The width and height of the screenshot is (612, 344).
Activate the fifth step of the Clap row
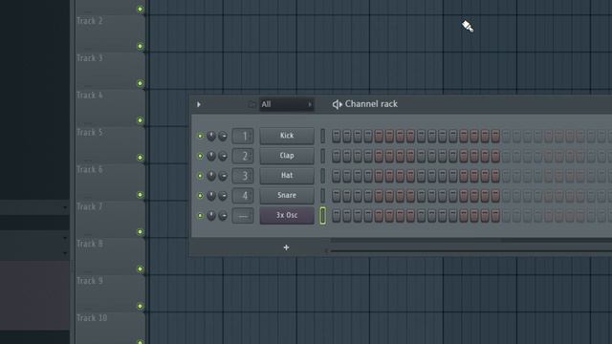point(379,156)
